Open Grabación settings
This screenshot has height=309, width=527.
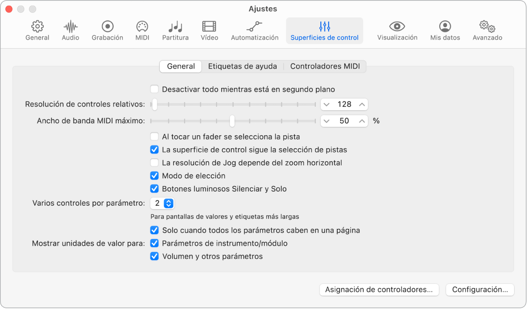pos(107,30)
